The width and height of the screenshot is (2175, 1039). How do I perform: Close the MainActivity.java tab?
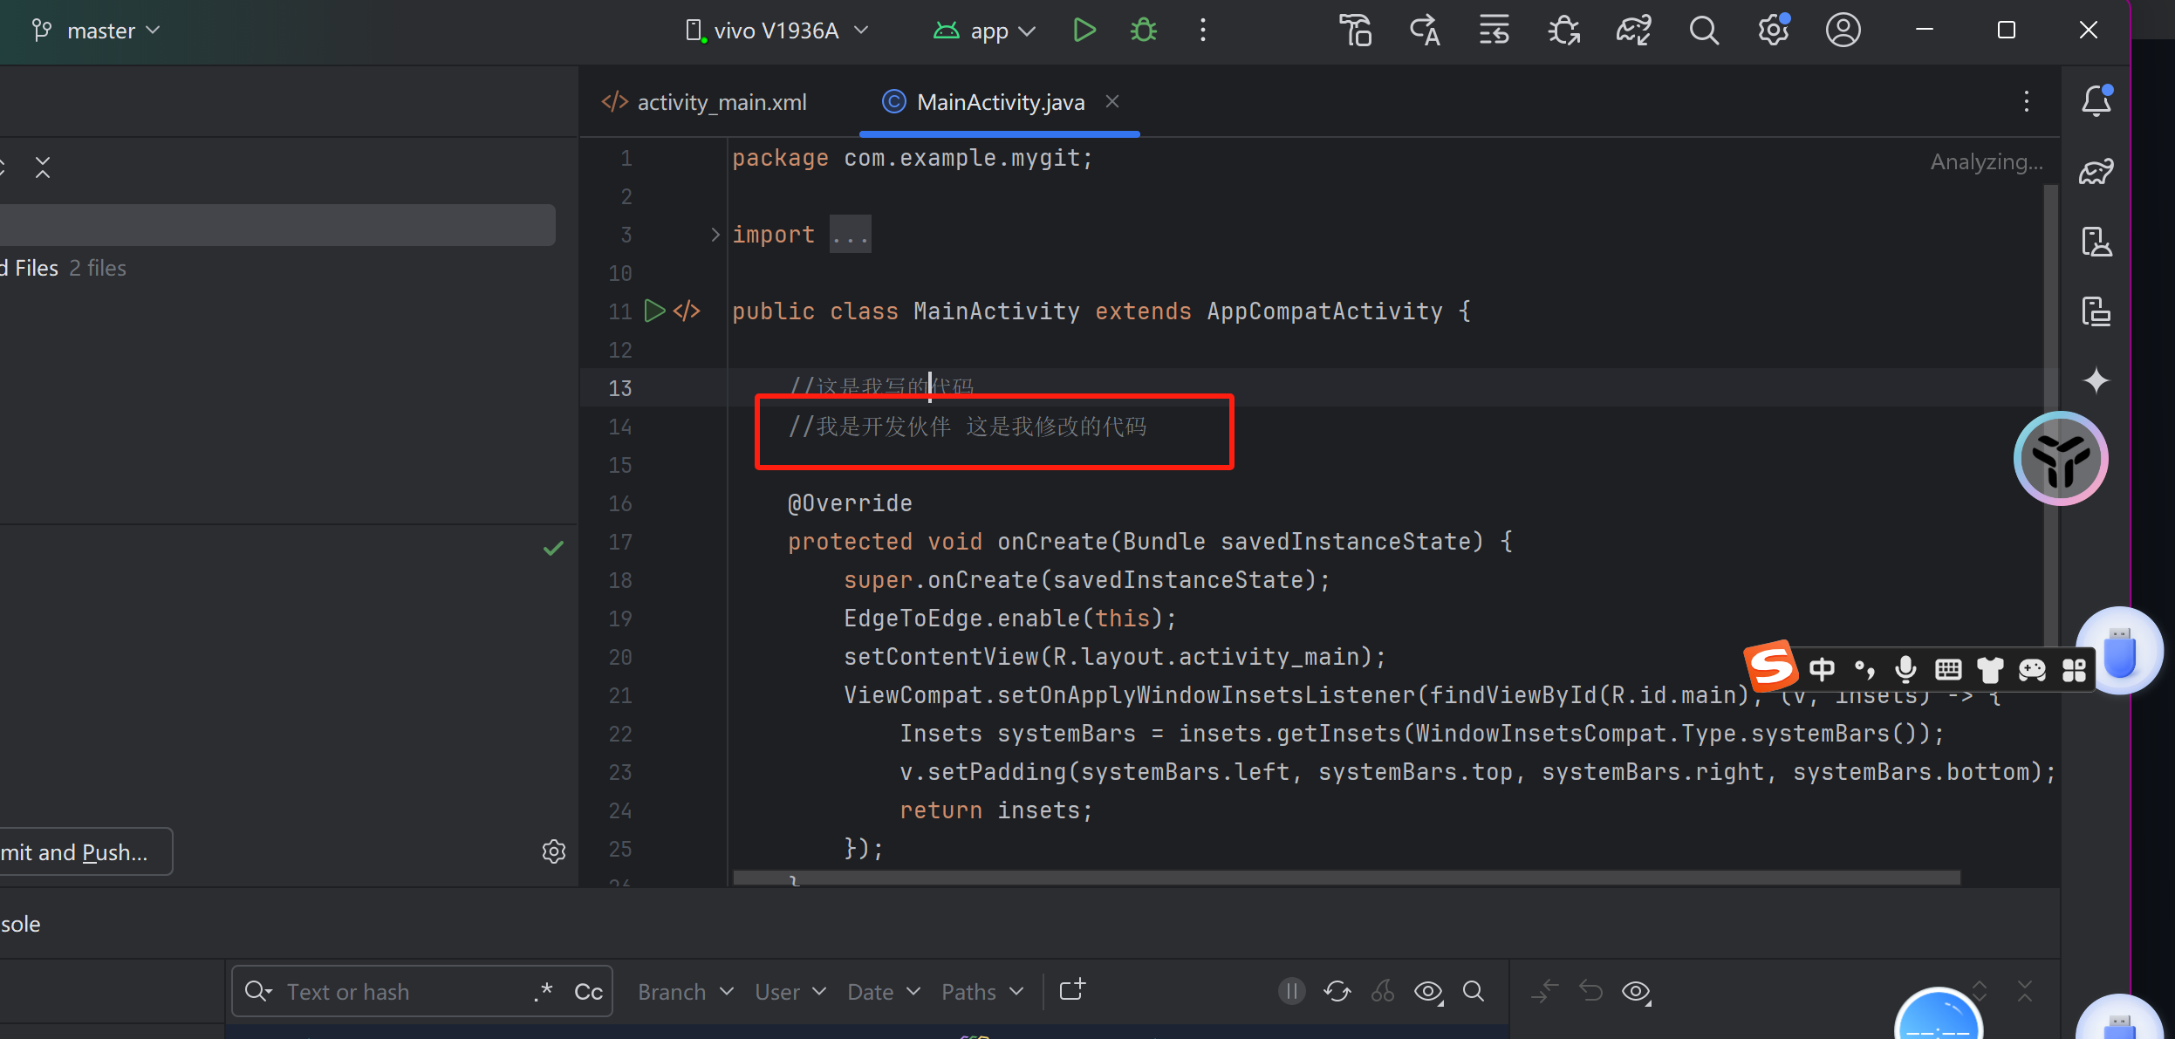tap(1112, 101)
